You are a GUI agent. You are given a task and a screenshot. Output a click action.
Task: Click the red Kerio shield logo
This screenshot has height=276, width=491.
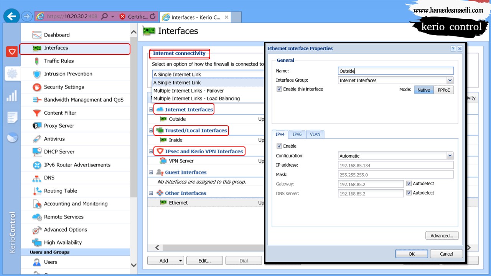tap(12, 52)
